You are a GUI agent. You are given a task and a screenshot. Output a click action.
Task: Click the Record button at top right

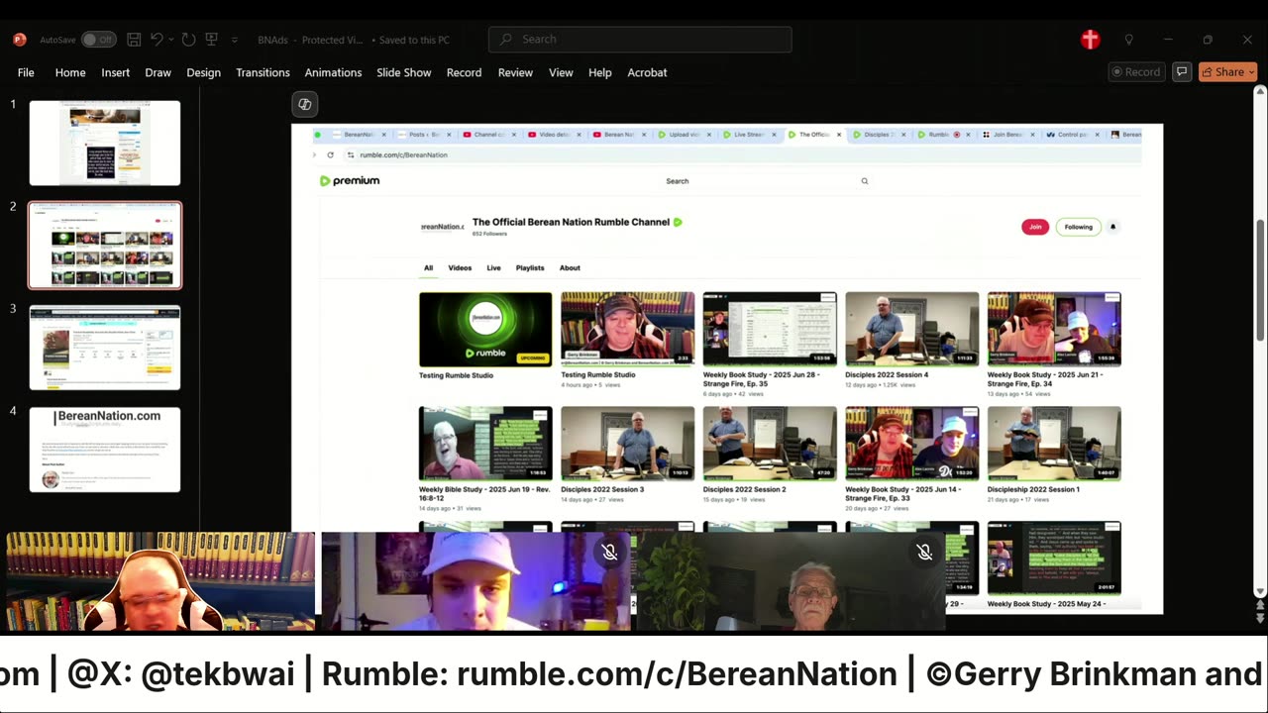tap(1135, 72)
